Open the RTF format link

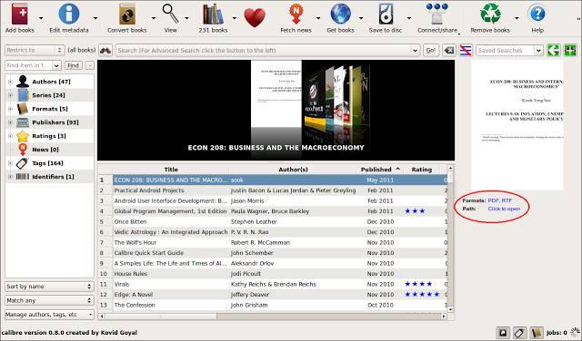tap(507, 200)
